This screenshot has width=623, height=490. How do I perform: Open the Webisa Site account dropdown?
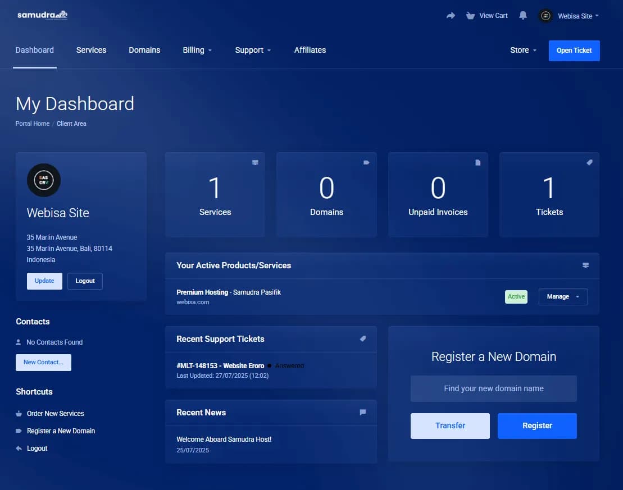point(569,16)
